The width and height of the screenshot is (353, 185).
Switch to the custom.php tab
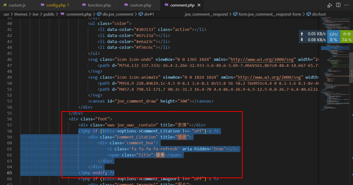141,5
